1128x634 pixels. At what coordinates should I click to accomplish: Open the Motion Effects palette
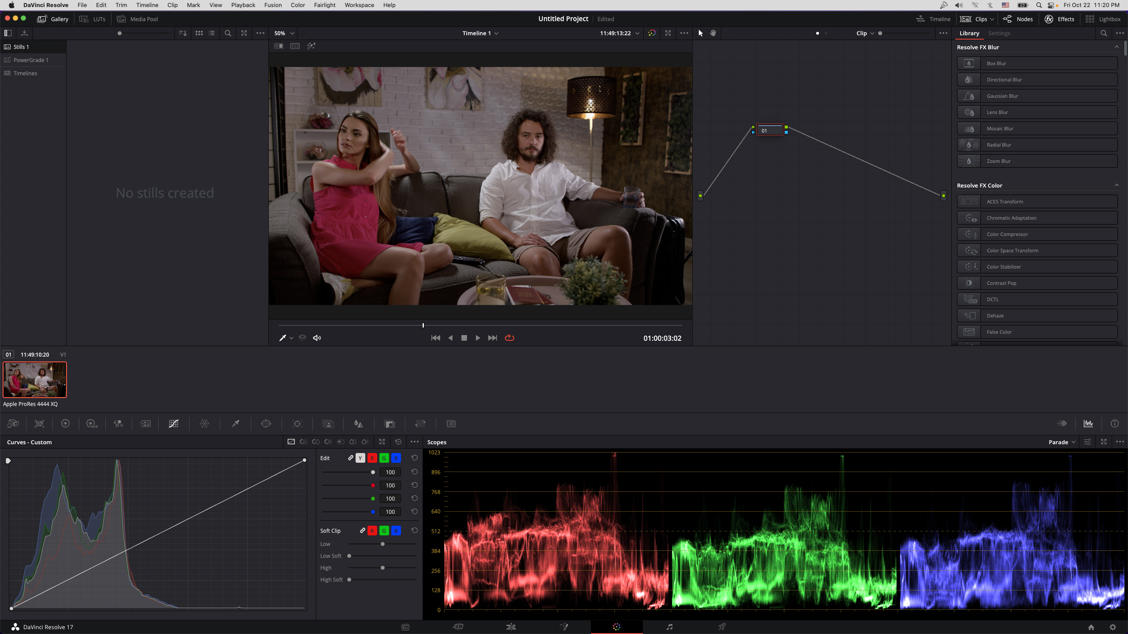pyautogui.click(x=145, y=424)
